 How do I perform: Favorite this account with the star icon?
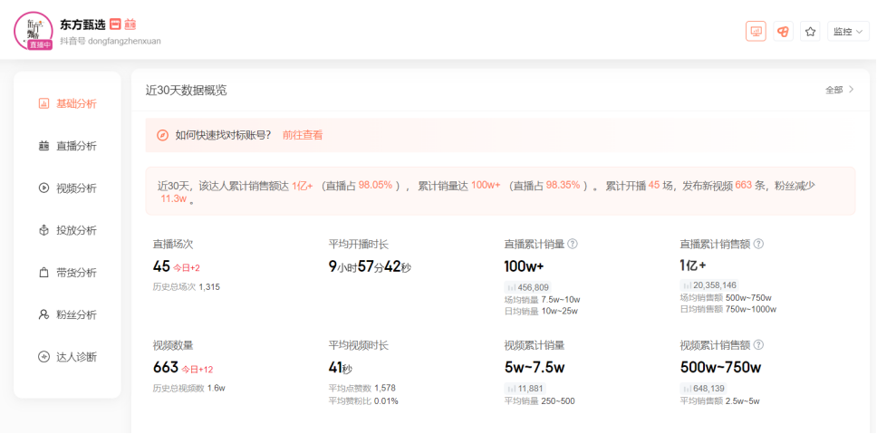click(x=810, y=32)
